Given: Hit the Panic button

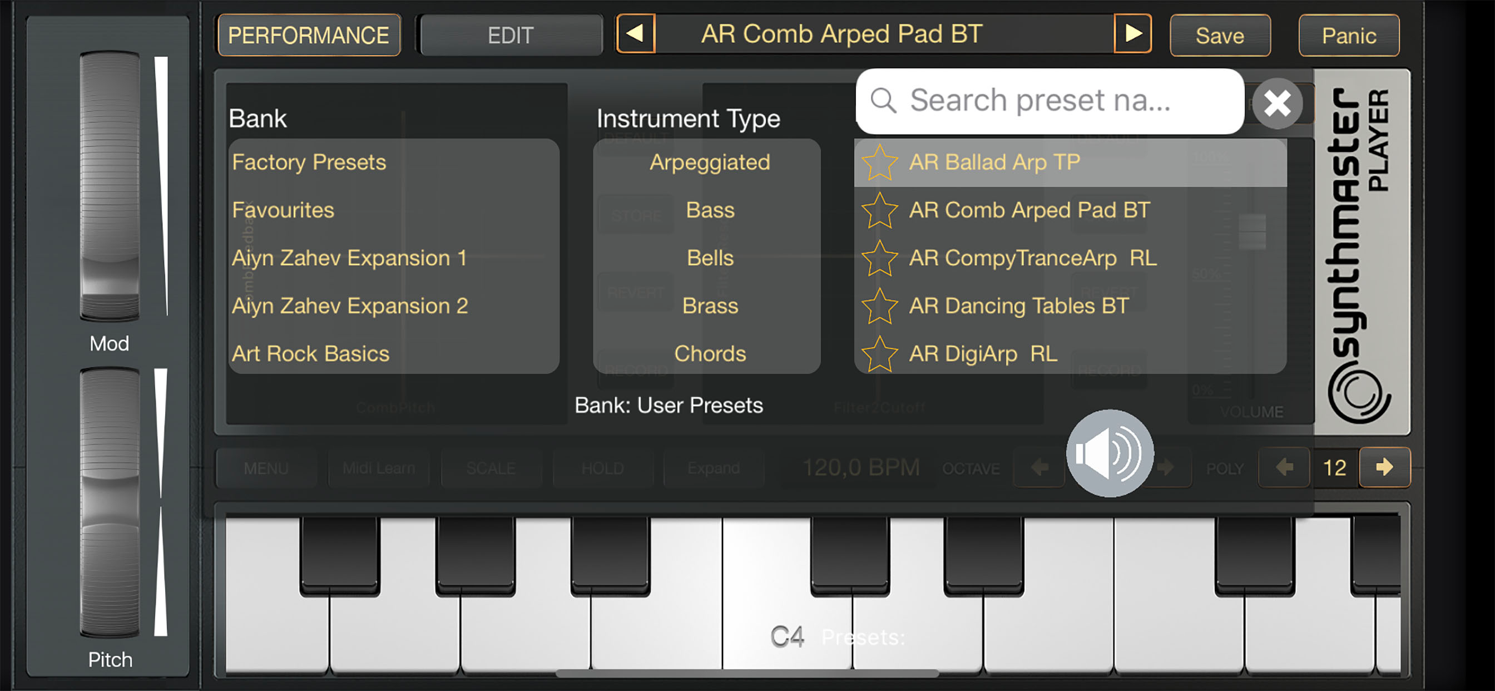Looking at the screenshot, I should [x=1349, y=36].
